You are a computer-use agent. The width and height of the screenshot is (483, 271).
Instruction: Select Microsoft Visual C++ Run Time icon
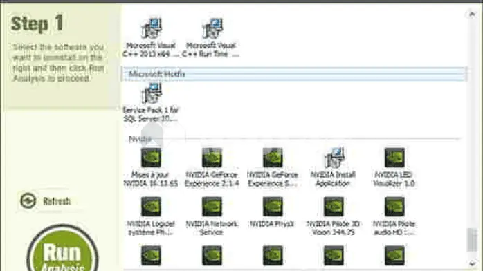pyautogui.click(x=212, y=28)
